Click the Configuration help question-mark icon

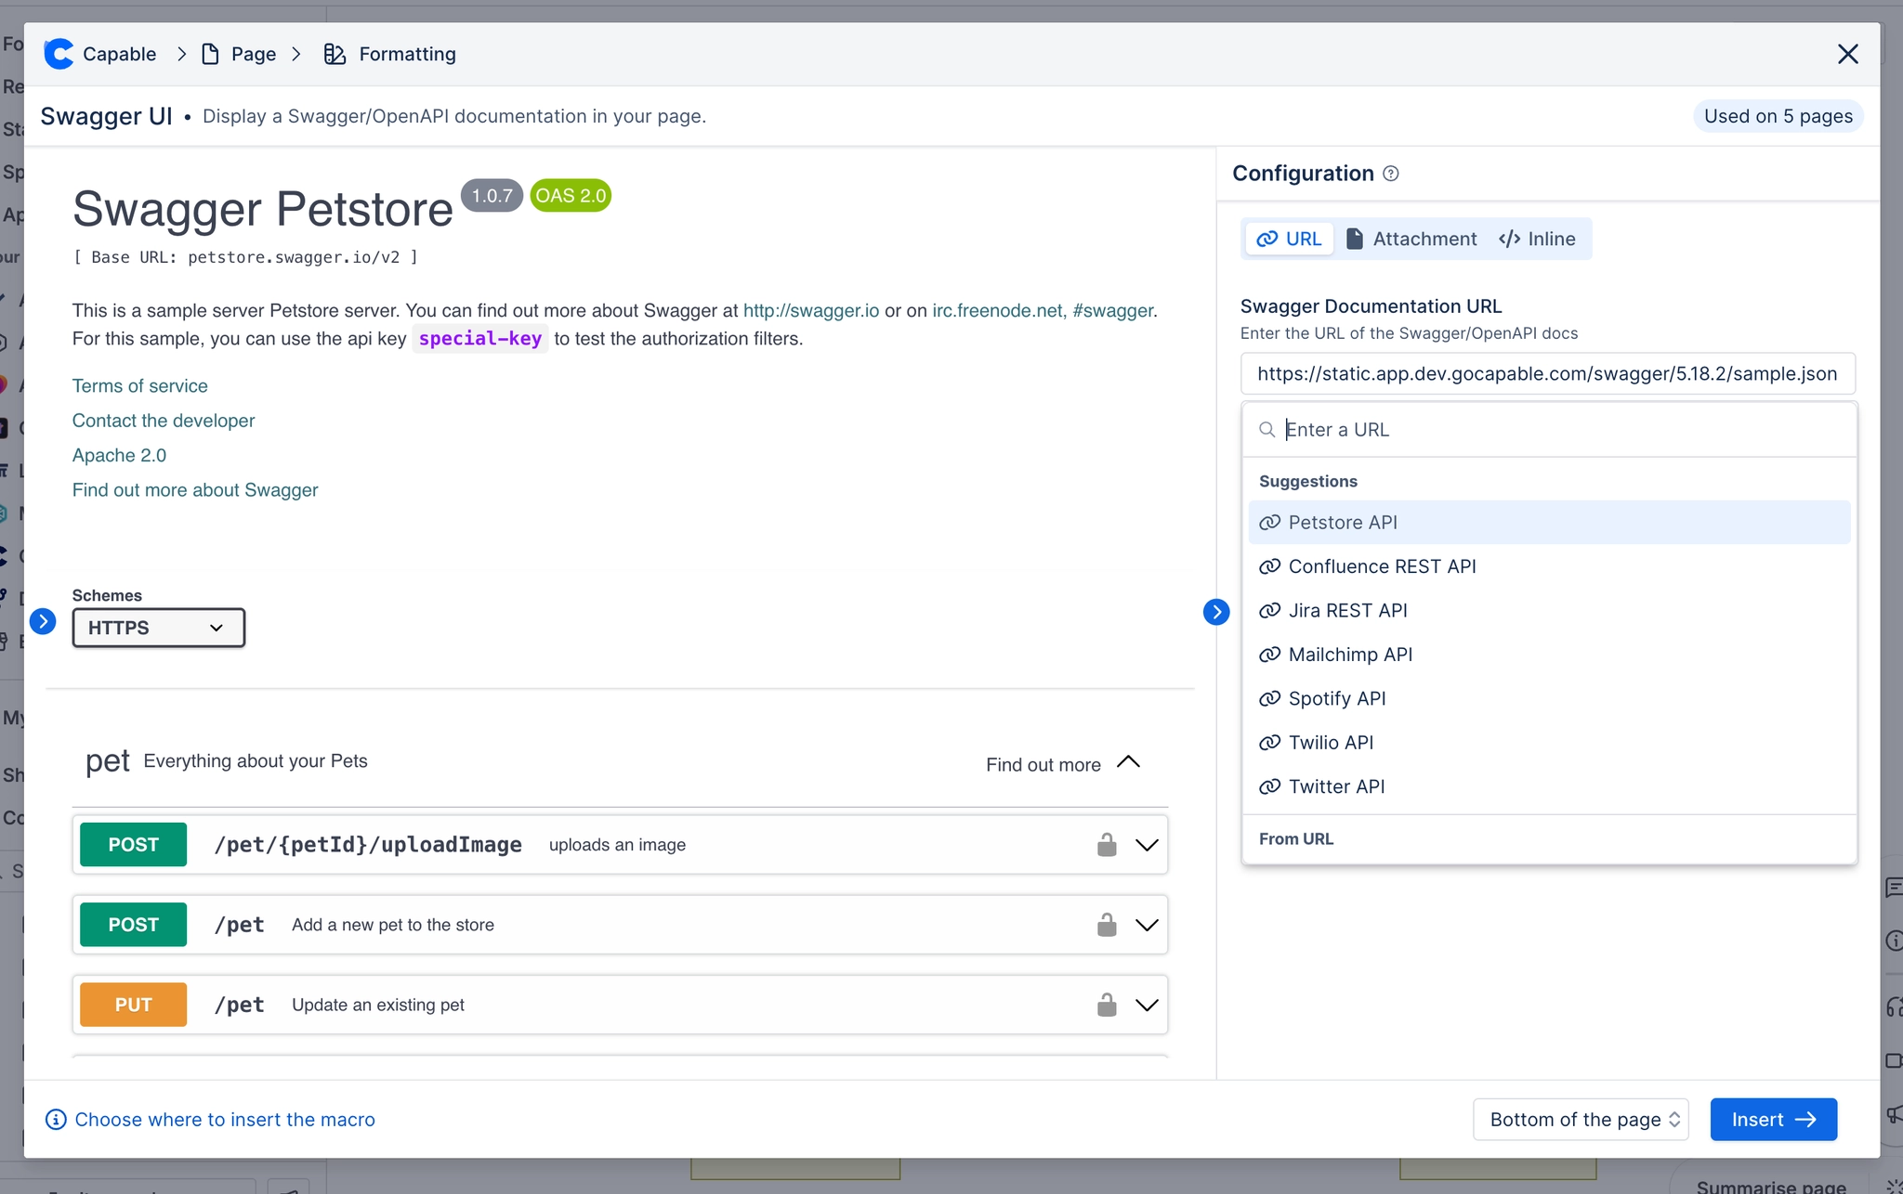point(1391,174)
